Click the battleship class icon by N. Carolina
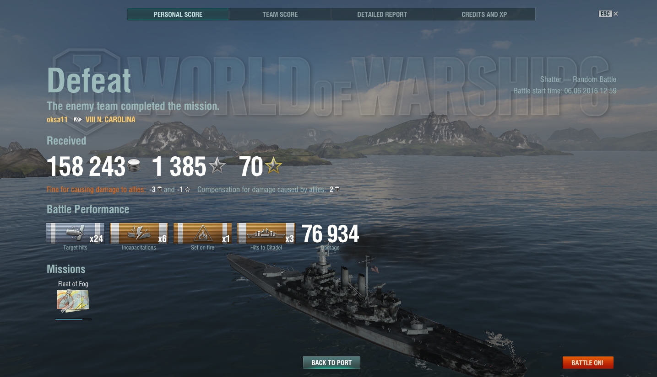Image resolution: width=657 pixels, height=377 pixels. [x=77, y=120]
